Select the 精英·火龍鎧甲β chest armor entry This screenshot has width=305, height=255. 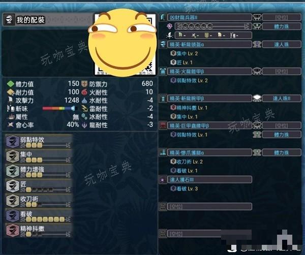209,71
